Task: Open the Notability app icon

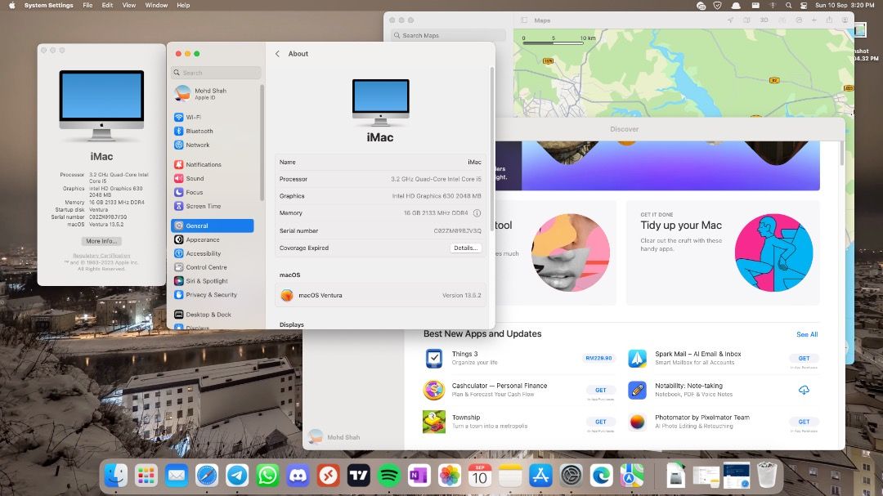Action: (x=638, y=390)
